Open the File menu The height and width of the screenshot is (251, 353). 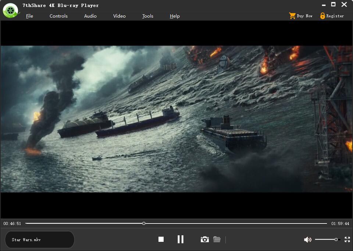click(x=29, y=16)
